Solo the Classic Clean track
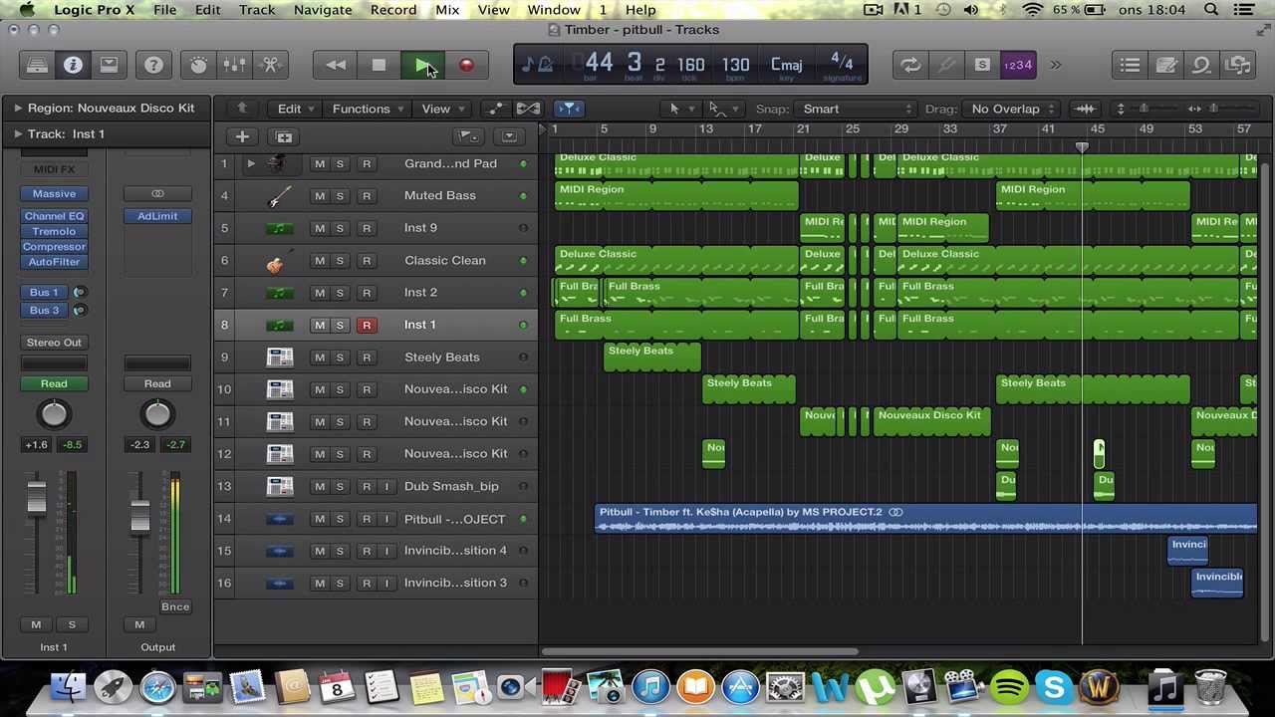 pyautogui.click(x=340, y=261)
